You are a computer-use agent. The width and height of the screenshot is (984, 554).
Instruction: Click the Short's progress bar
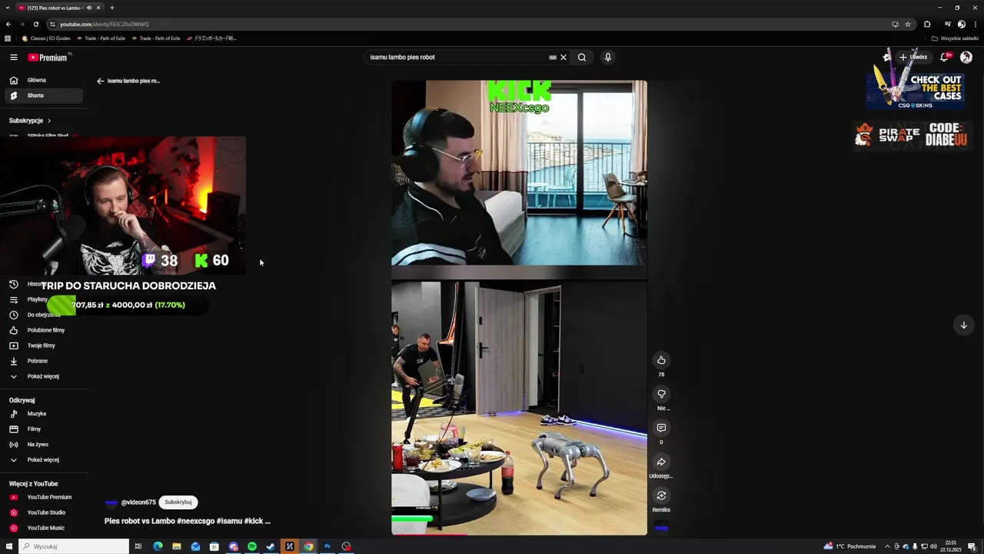519,534
